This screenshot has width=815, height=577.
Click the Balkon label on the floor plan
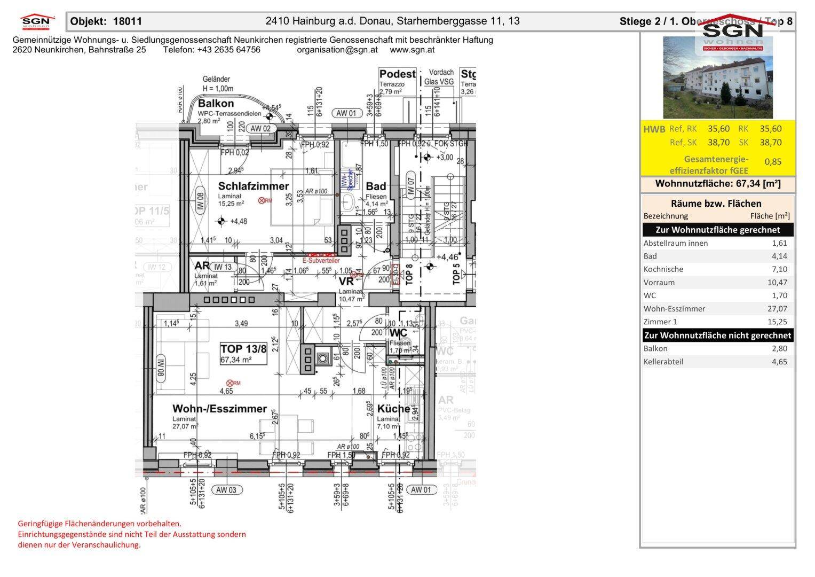pyautogui.click(x=216, y=104)
